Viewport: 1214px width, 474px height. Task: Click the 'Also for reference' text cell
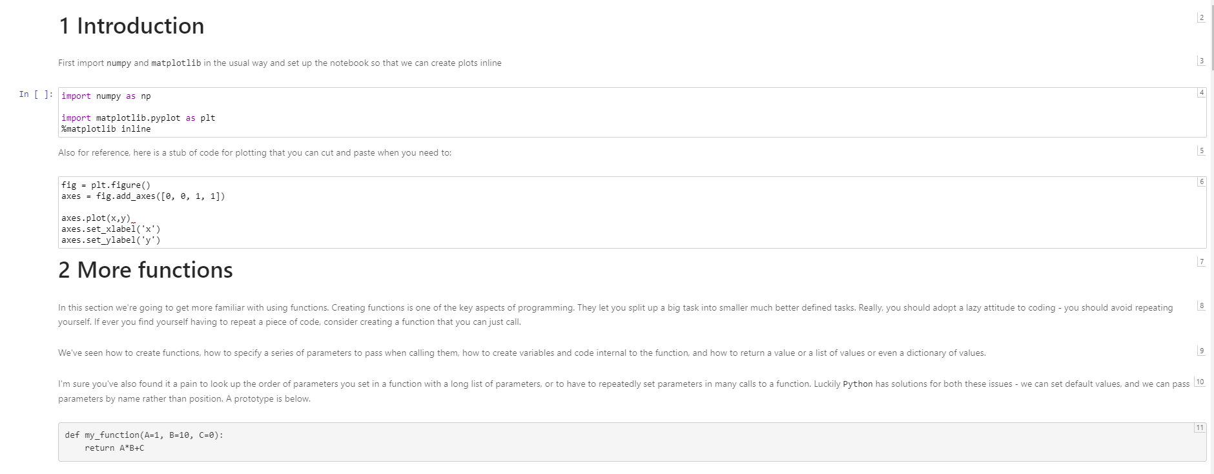[254, 153]
